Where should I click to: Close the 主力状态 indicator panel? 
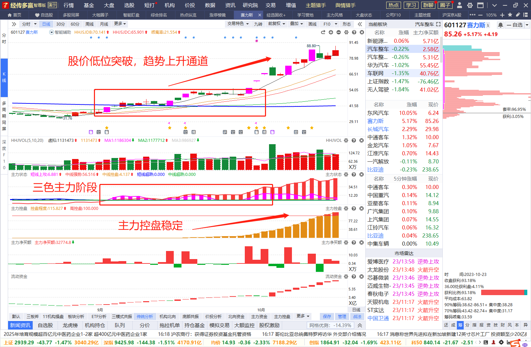point(362,175)
